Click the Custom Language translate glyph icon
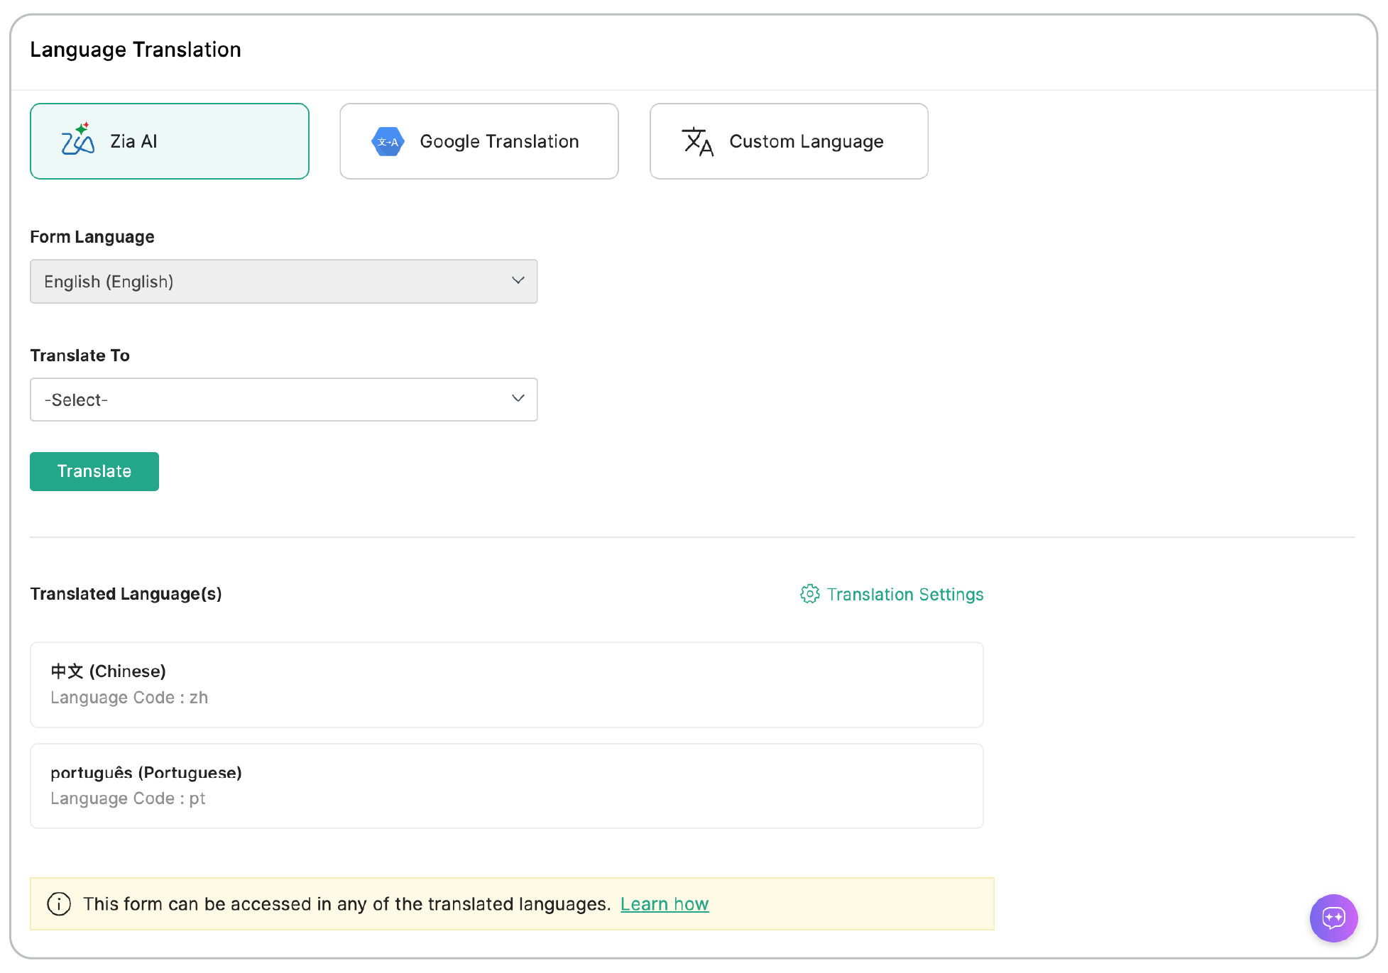The width and height of the screenshot is (1388, 973). (697, 141)
